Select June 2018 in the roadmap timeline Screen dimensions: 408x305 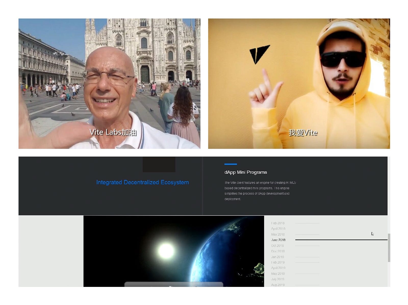pyautogui.click(x=278, y=240)
